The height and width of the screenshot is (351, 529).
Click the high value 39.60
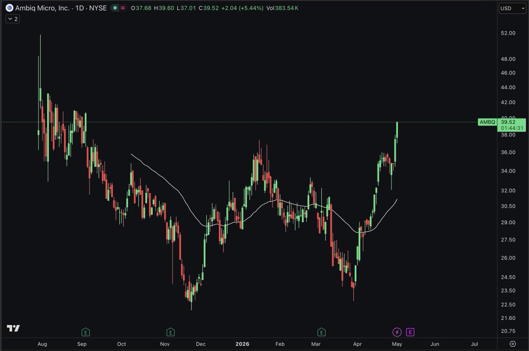point(166,8)
